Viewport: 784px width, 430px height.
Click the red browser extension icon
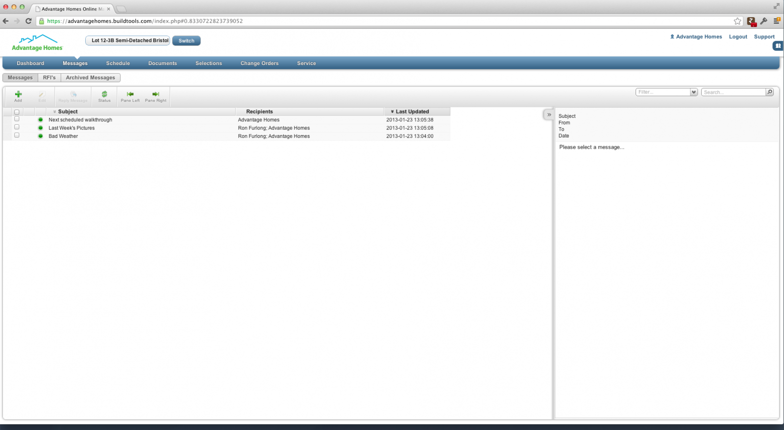coord(751,21)
